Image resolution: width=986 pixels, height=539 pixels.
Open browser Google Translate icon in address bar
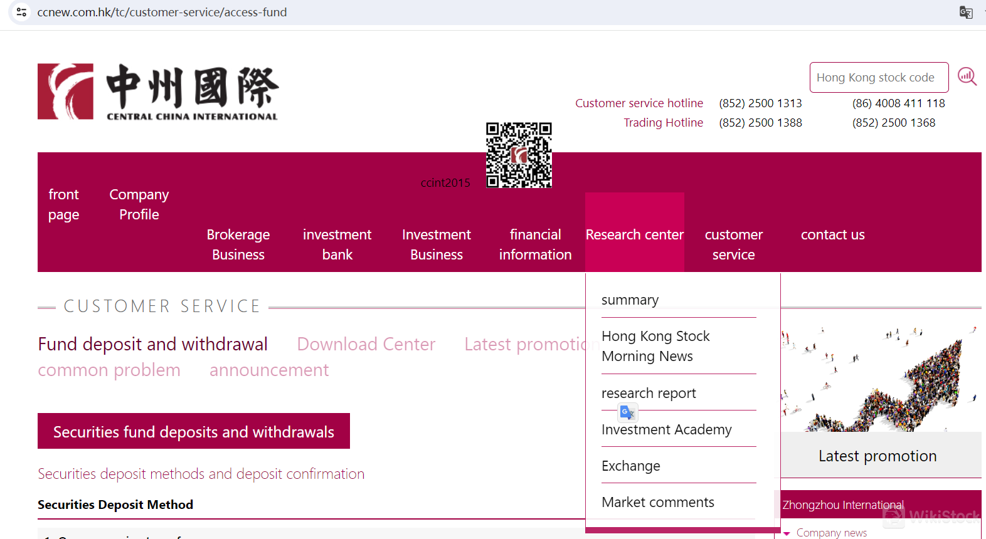(966, 12)
